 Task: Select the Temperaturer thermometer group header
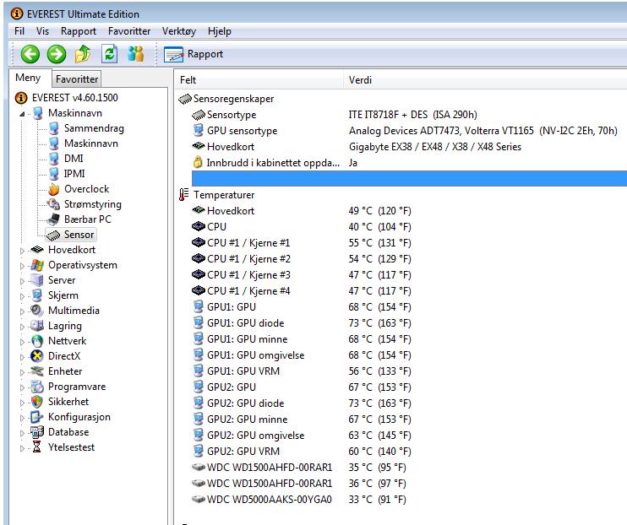[x=216, y=195]
